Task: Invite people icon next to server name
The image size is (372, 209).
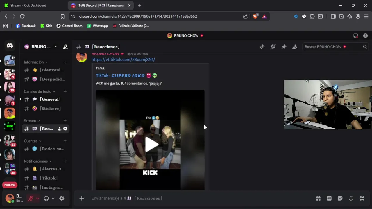Action: 65,47
